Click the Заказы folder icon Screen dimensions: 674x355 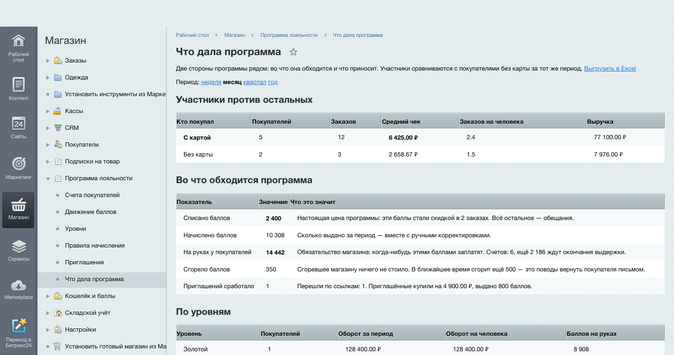58,60
